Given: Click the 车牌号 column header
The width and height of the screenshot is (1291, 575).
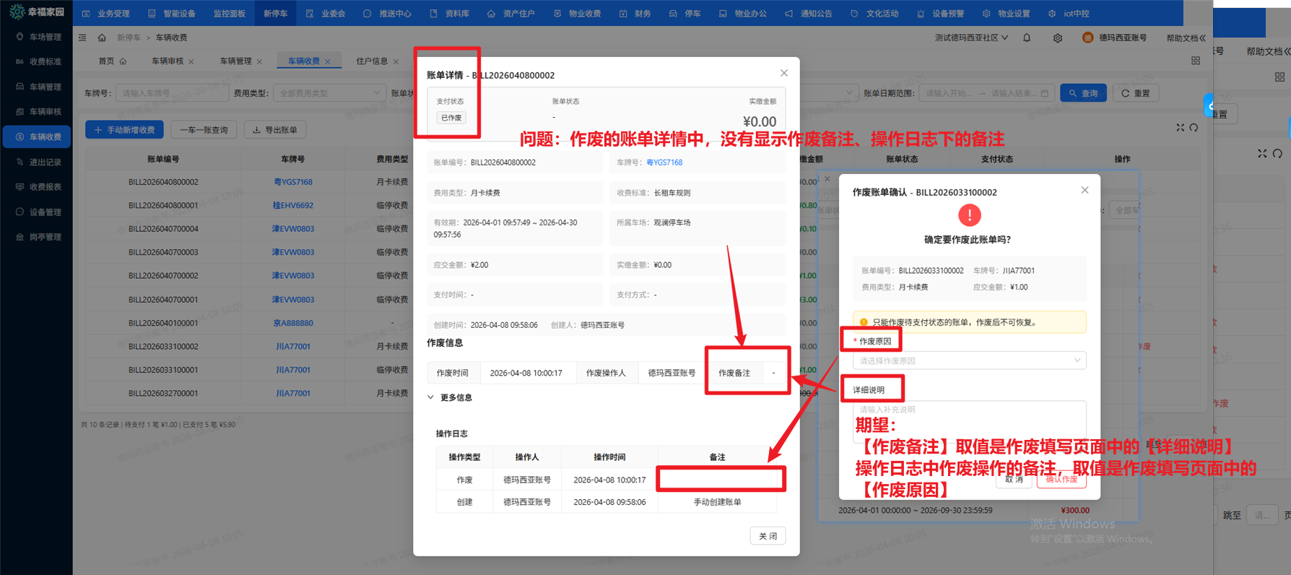Looking at the screenshot, I should tap(292, 159).
